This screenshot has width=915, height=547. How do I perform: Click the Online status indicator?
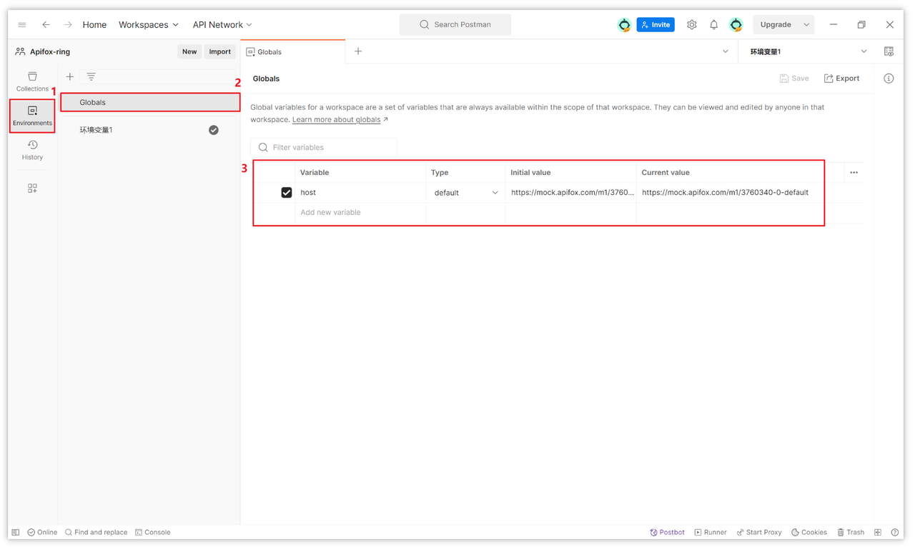[x=42, y=532]
